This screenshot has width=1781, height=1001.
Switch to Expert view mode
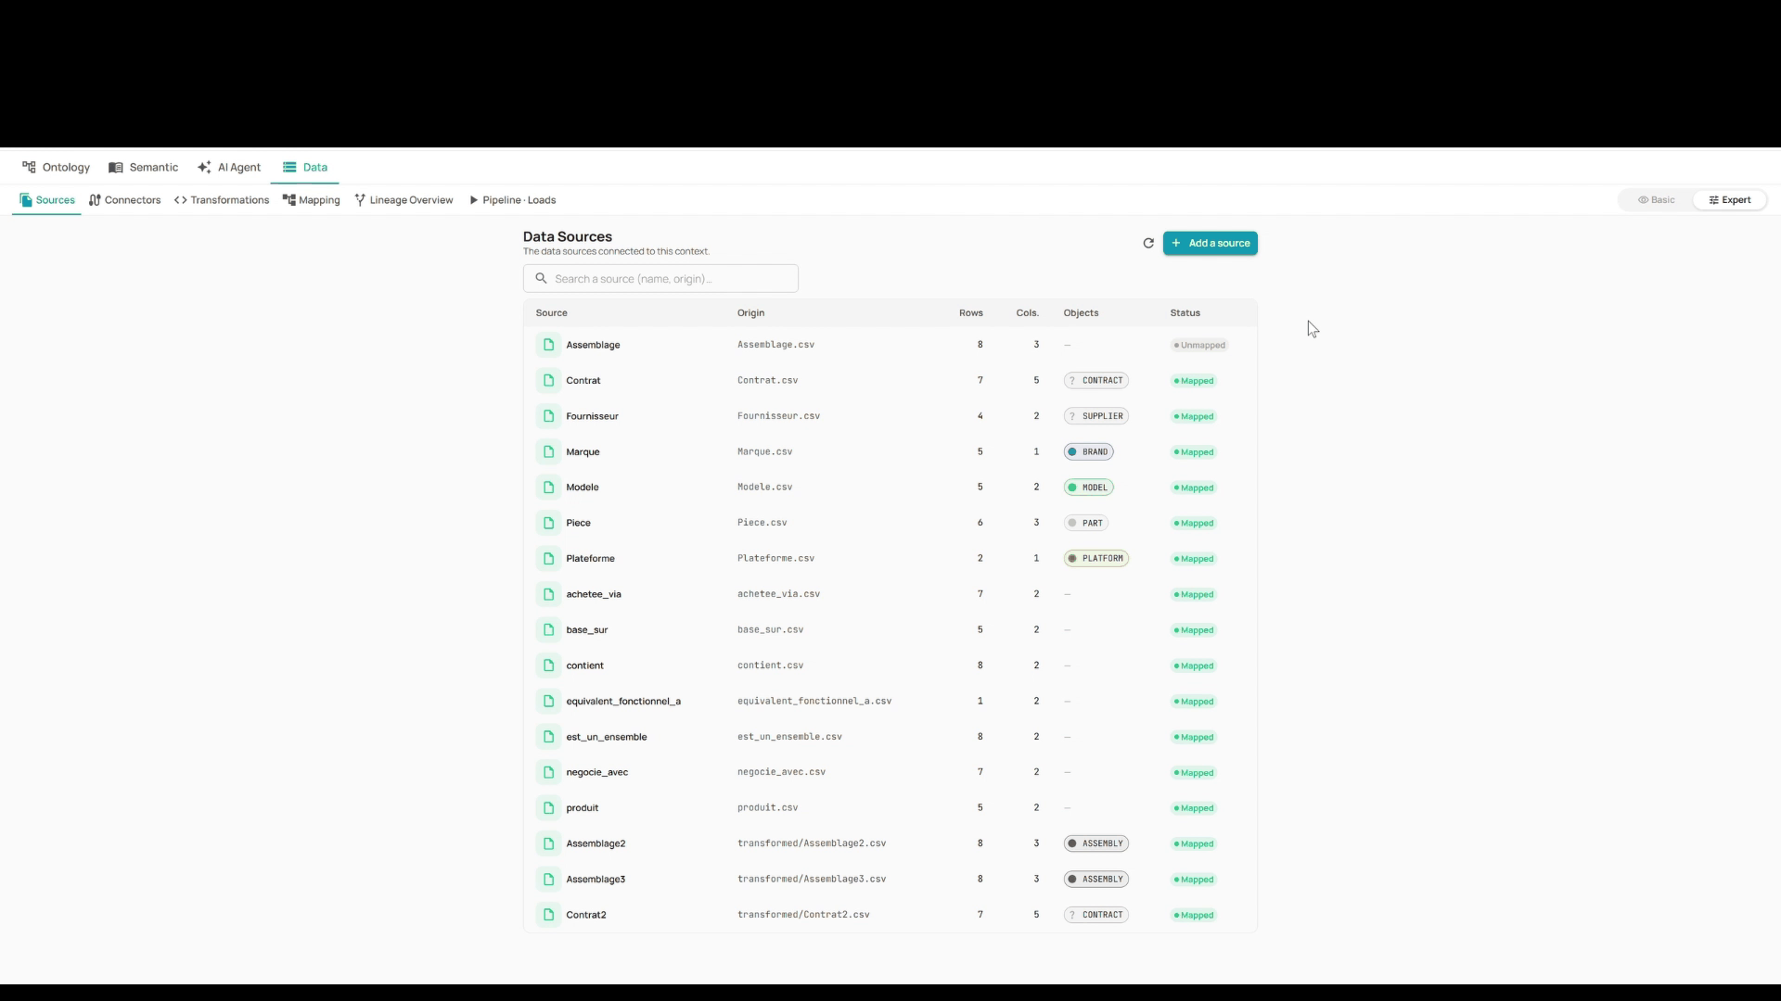(1729, 200)
